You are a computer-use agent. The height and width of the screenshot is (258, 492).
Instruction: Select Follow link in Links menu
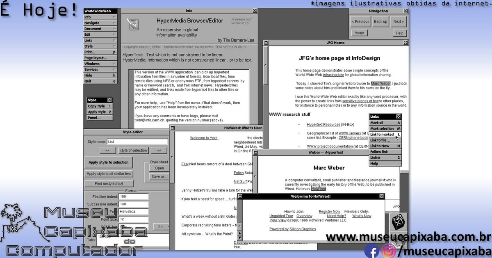point(385,152)
